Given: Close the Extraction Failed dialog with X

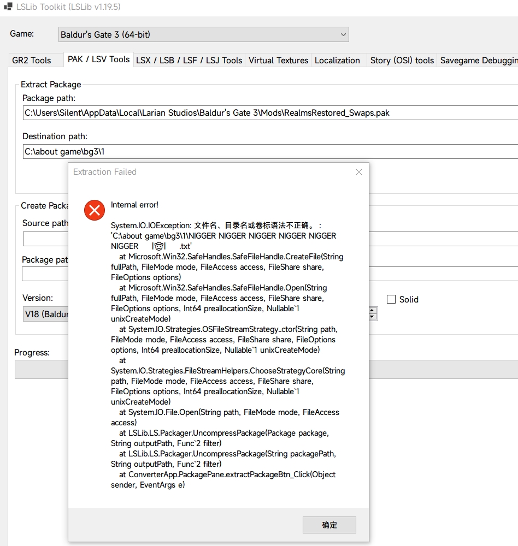Looking at the screenshot, I should coord(358,172).
